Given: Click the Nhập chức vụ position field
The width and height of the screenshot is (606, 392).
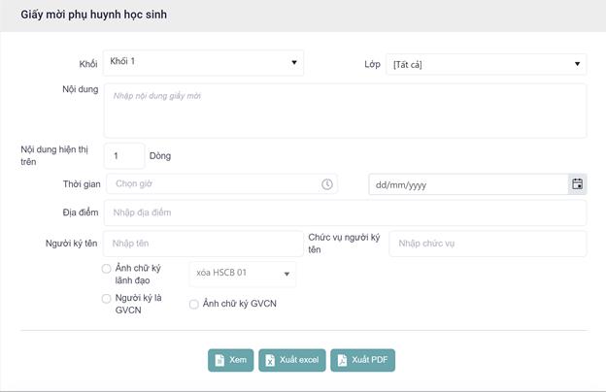Looking at the screenshot, I should (488, 244).
